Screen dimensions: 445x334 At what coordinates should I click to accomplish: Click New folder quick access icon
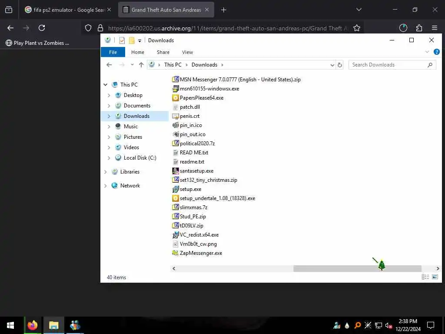pyautogui.click(x=132, y=40)
